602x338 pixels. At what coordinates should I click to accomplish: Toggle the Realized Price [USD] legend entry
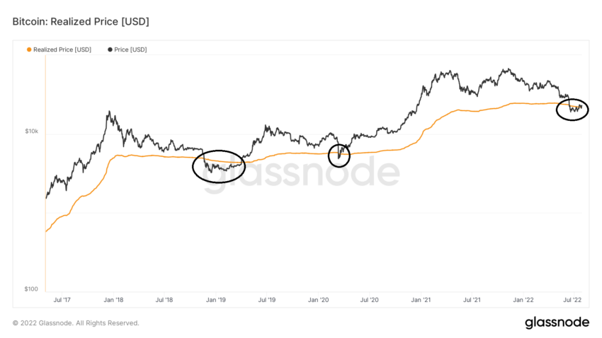click(59, 49)
